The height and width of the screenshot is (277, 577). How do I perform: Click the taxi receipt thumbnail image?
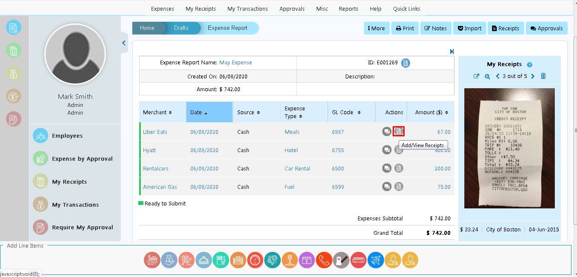(509, 148)
